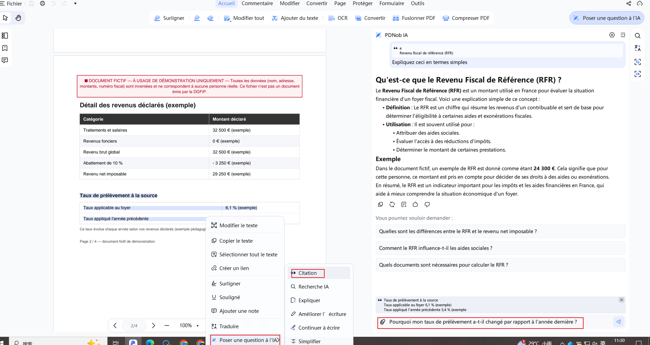Image resolution: width=650 pixels, height=345 pixels.
Task: Choose Traduire in context menu
Action: [245, 327]
